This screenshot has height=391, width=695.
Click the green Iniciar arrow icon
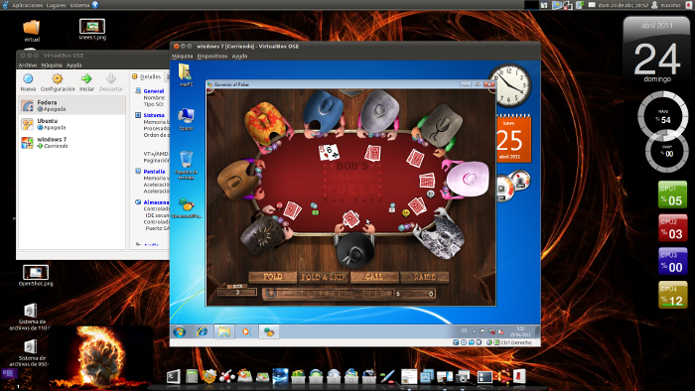point(87,82)
